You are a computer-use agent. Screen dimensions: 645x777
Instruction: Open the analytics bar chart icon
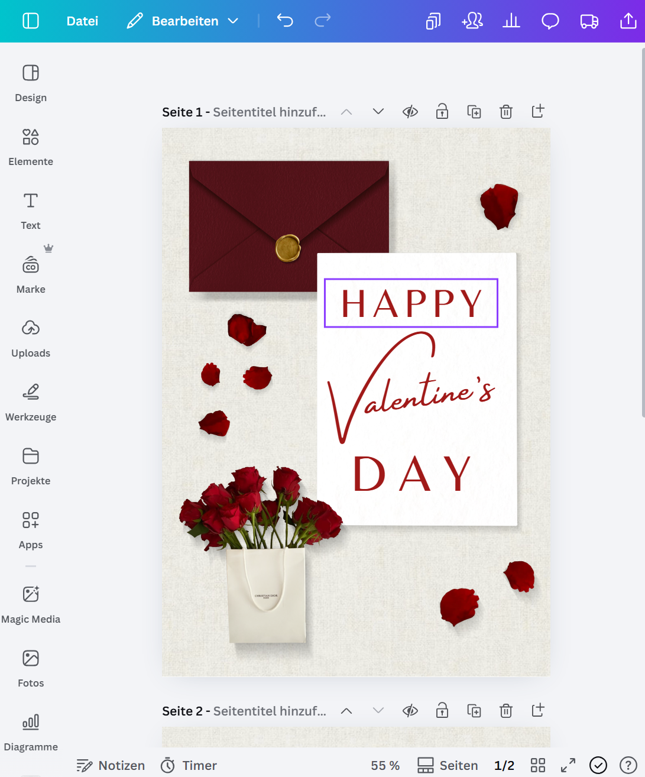point(511,21)
